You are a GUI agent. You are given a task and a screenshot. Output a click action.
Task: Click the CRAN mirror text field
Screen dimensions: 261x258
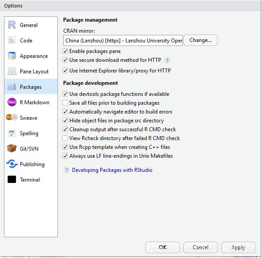click(123, 40)
